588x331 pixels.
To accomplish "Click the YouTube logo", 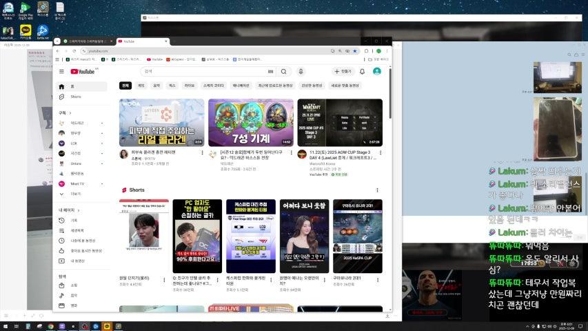I will pyautogui.click(x=83, y=72).
